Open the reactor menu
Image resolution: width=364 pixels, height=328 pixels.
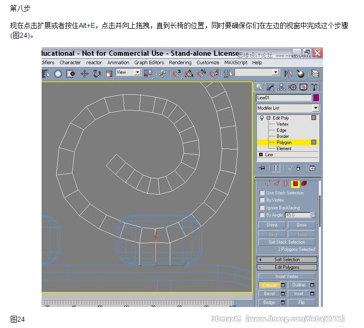(x=94, y=63)
